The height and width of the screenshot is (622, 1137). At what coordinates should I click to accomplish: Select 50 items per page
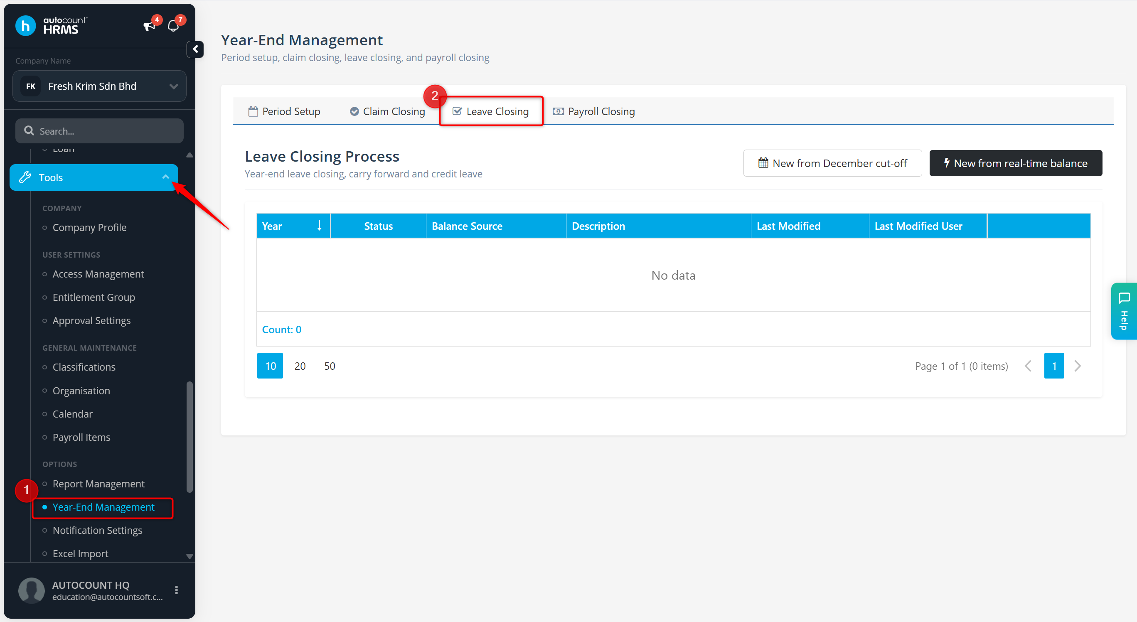pyautogui.click(x=330, y=366)
